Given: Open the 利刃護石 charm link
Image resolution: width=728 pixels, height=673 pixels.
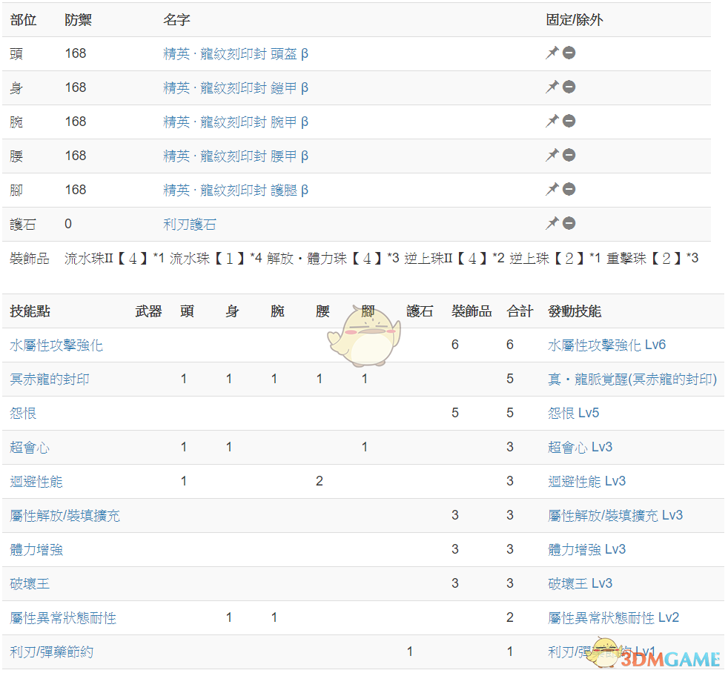Looking at the screenshot, I should [190, 225].
